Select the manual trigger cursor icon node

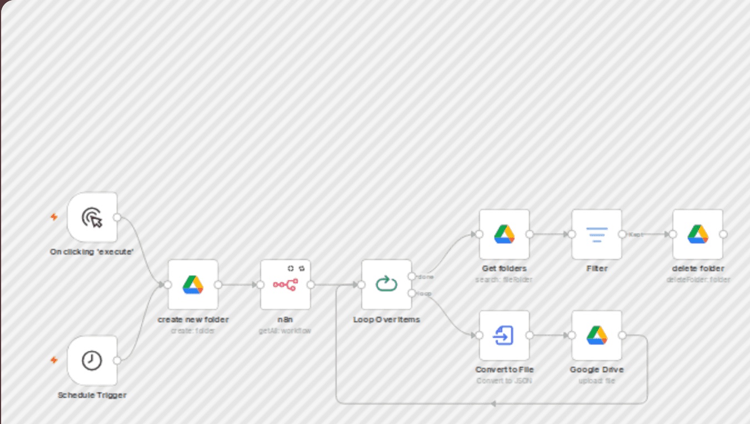pyautogui.click(x=92, y=218)
